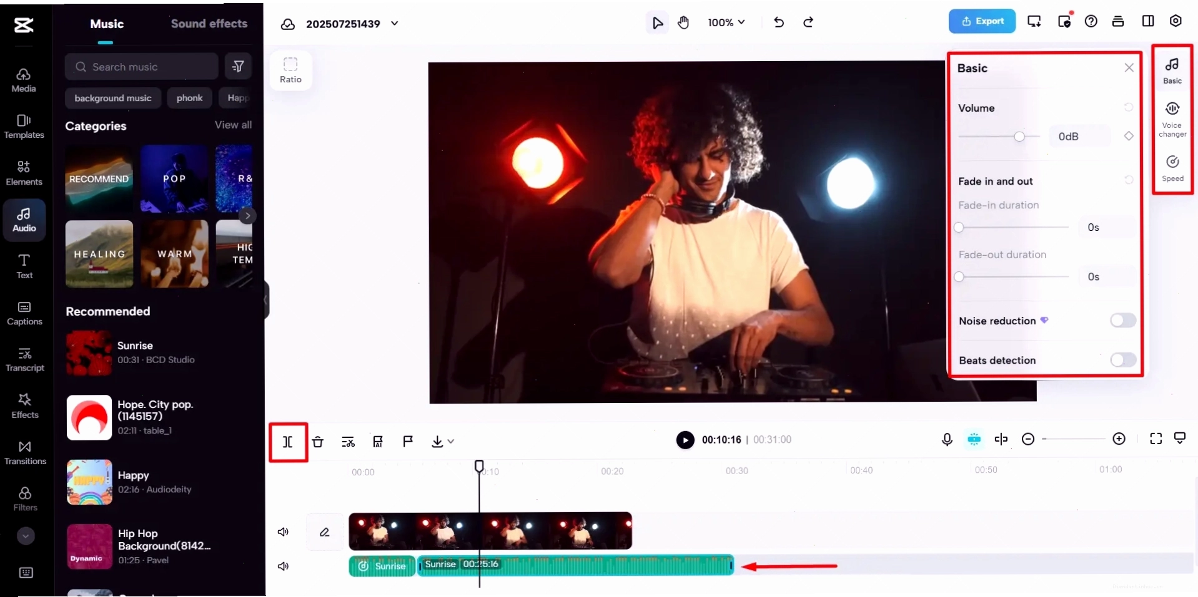Open the Media panel in sidebar
The width and height of the screenshot is (1198, 597).
tap(24, 80)
